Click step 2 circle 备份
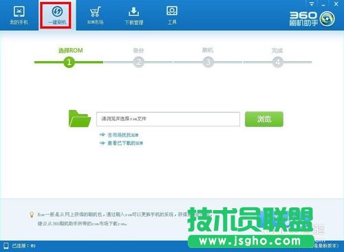This screenshot has height=252, width=344. pyautogui.click(x=138, y=62)
